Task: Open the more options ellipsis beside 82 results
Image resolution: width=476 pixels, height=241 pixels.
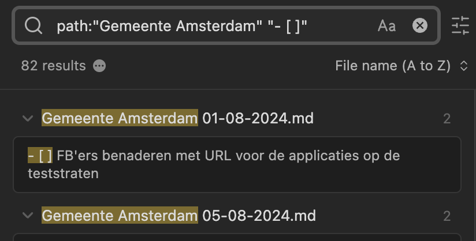Action: click(99, 66)
